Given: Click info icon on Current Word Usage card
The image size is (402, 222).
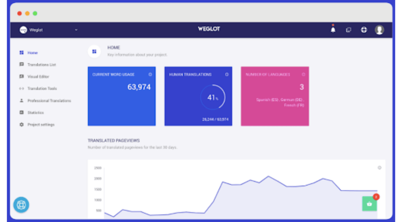Looking at the screenshot, I should tap(150, 74).
